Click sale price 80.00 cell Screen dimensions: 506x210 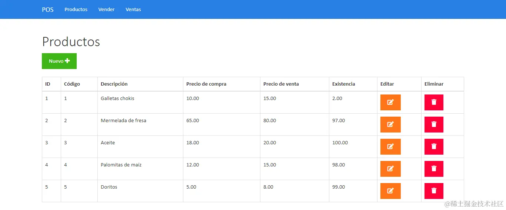pos(294,124)
